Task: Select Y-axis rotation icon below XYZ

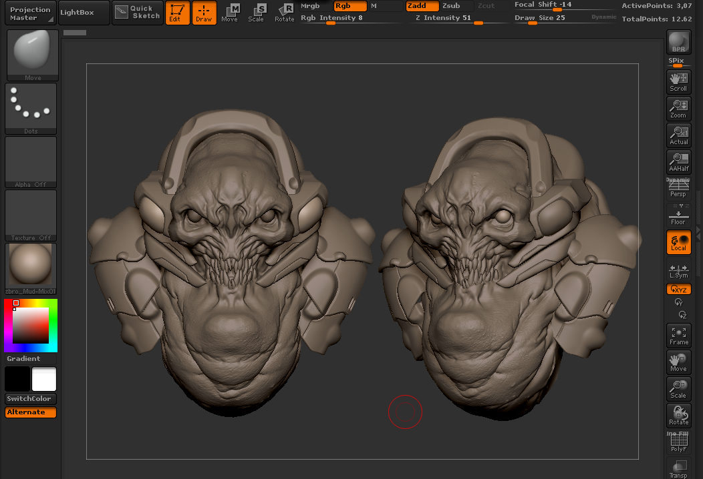Action: [x=679, y=302]
